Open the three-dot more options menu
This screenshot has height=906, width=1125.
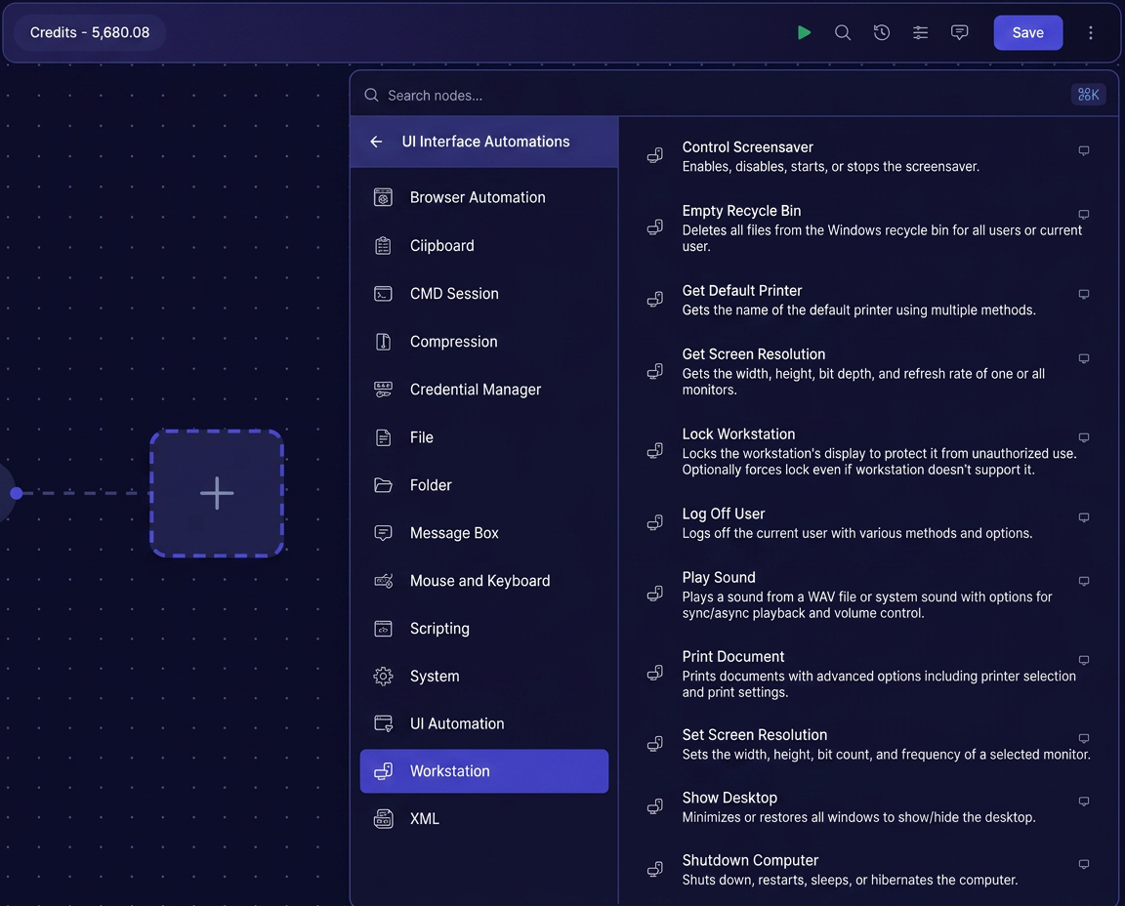click(x=1090, y=32)
